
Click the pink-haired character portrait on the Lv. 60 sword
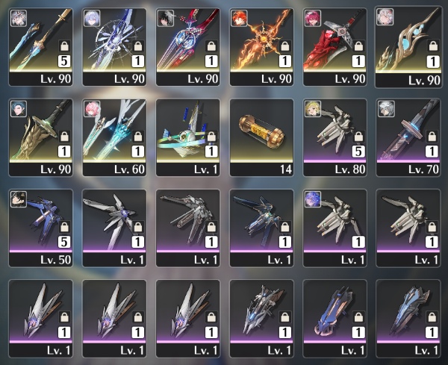pos(92,108)
